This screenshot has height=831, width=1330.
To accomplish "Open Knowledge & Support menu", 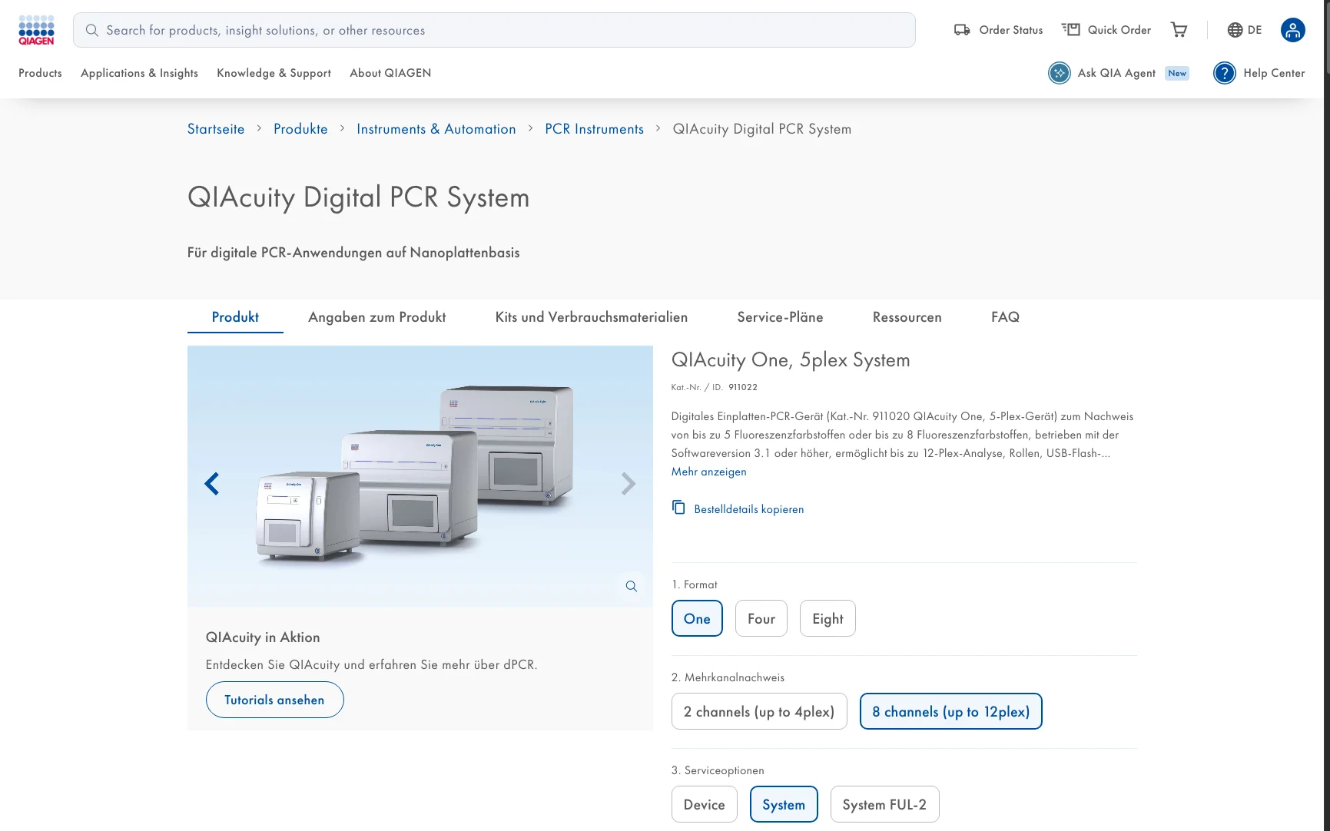I will click(x=274, y=73).
